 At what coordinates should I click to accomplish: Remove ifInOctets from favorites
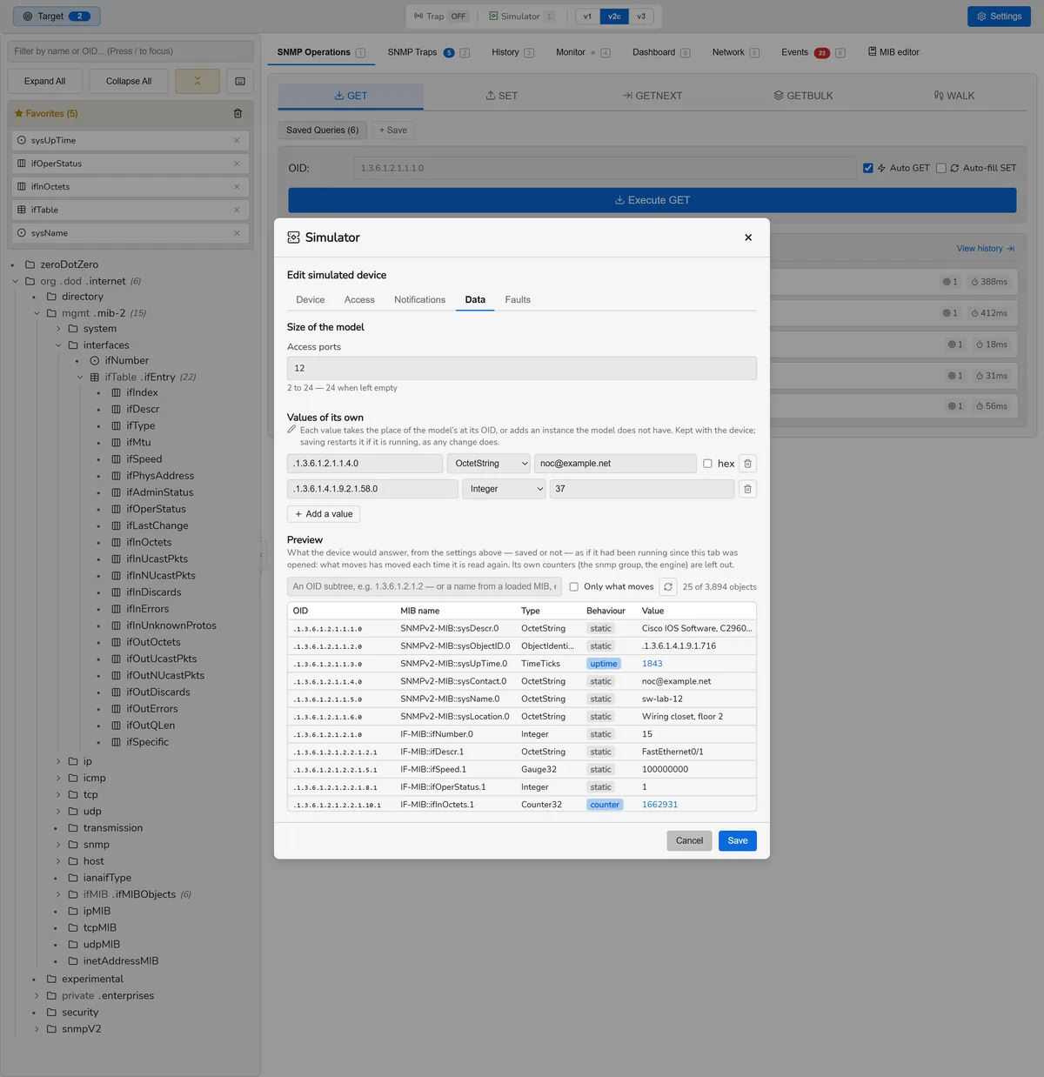point(237,186)
